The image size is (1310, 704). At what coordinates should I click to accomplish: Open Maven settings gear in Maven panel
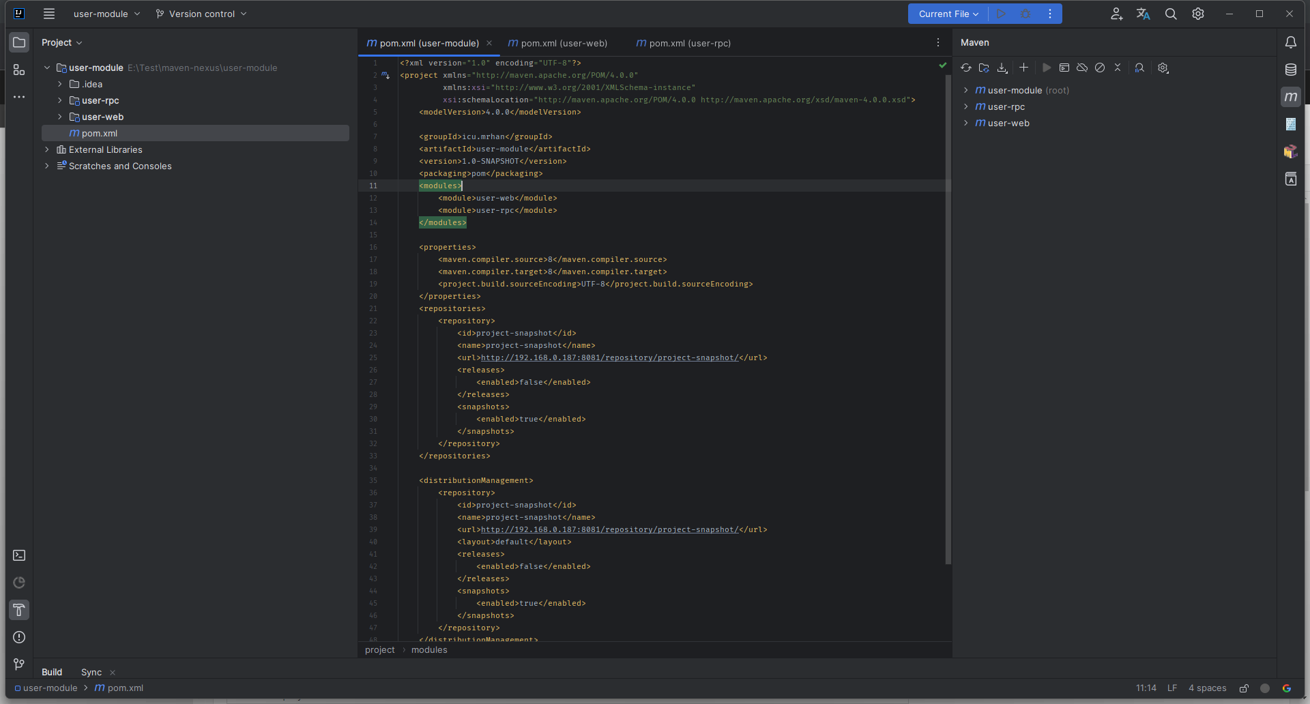[x=1163, y=68]
